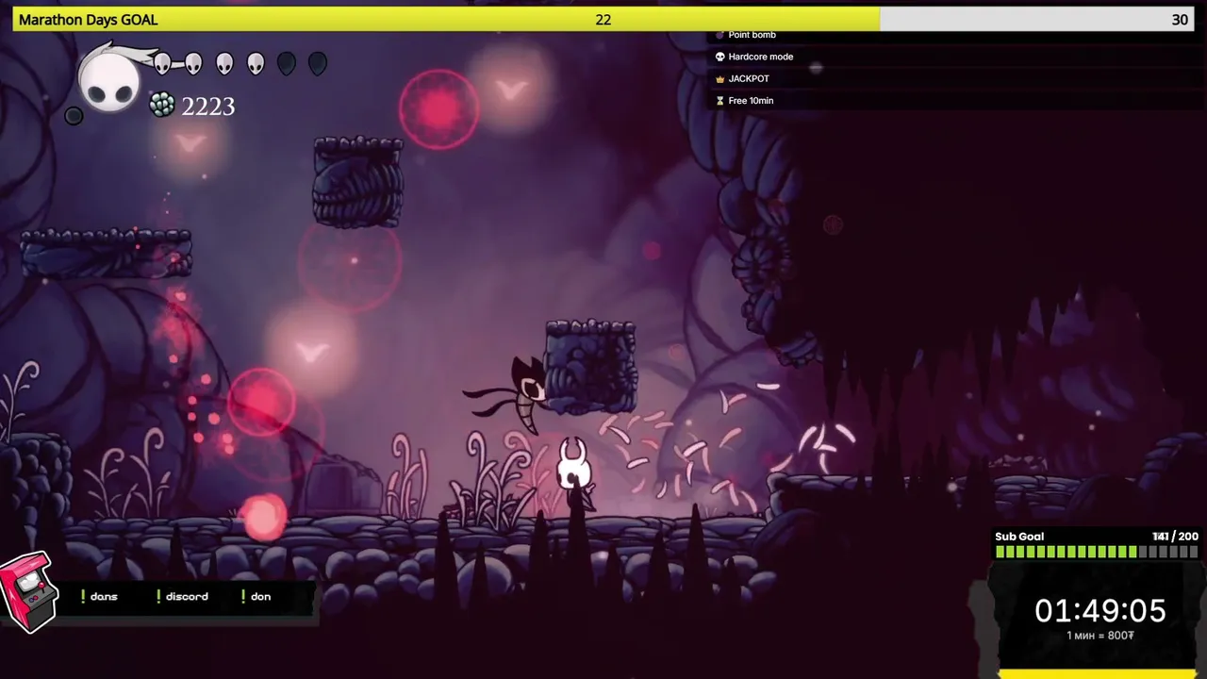The image size is (1207, 679).
Task: Click the geo currency icon
Action: click(162, 106)
